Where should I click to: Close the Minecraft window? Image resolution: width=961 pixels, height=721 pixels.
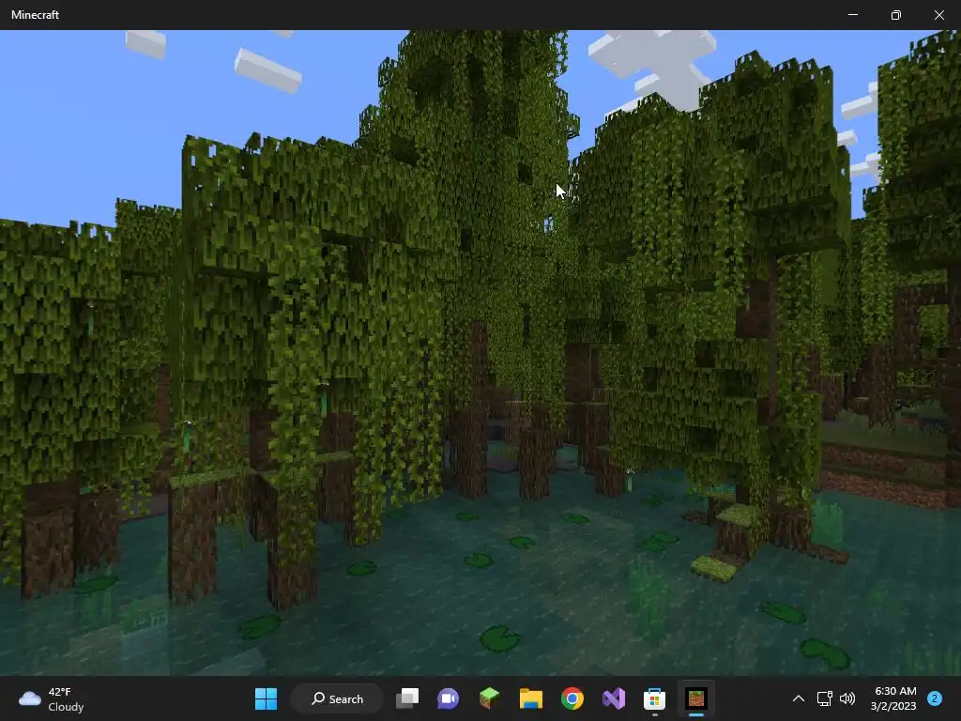[x=938, y=15]
